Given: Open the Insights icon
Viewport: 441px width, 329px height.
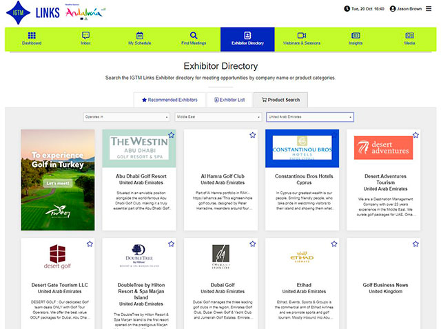Looking at the screenshot, I should [x=356, y=35].
